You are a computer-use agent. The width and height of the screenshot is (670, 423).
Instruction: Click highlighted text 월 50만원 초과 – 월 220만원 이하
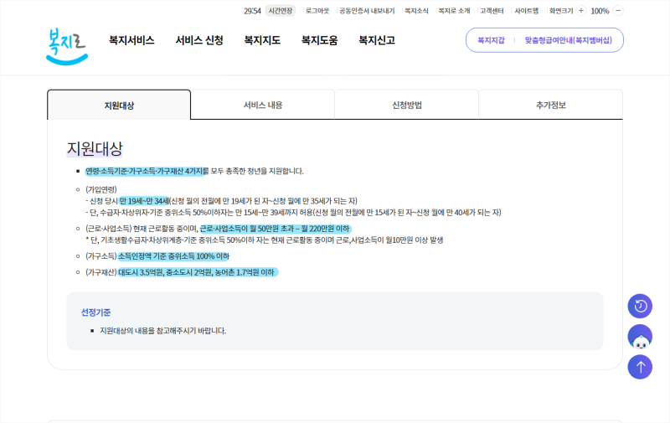coord(299,229)
